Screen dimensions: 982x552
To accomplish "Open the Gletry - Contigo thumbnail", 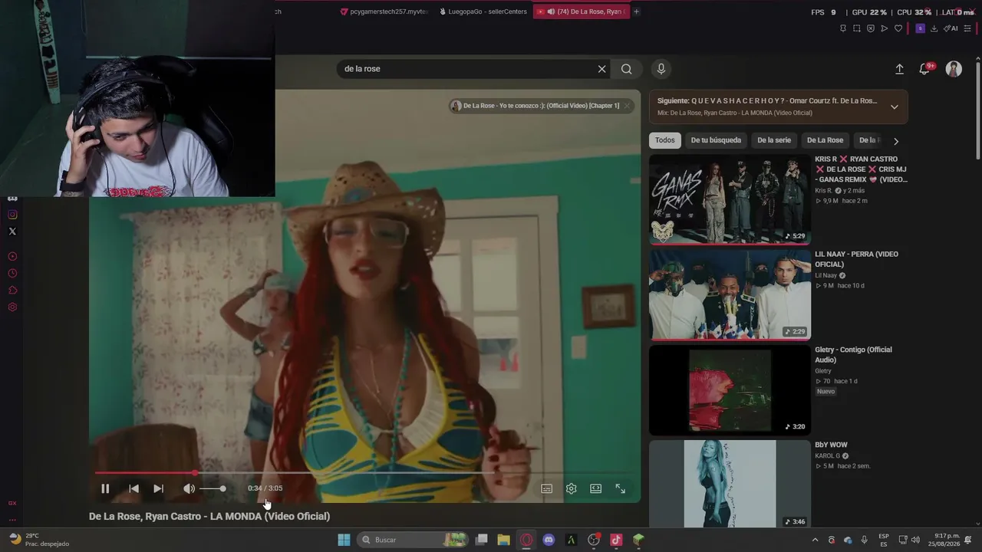I will coord(730,389).
